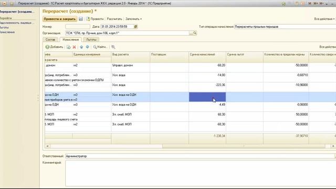Viewport: 336px width, 189px height.
Task: Click the Провести document post icon
Action: coord(88,19)
